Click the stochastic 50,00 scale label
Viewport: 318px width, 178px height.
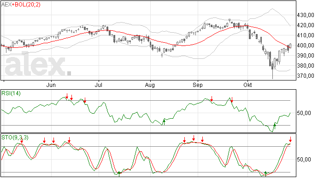[x=304, y=160]
